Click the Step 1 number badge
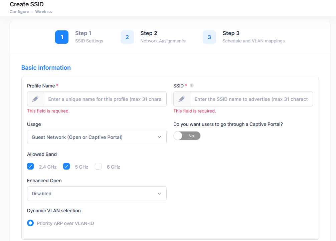This screenshot has width=336, height=241. coord(62,37)
